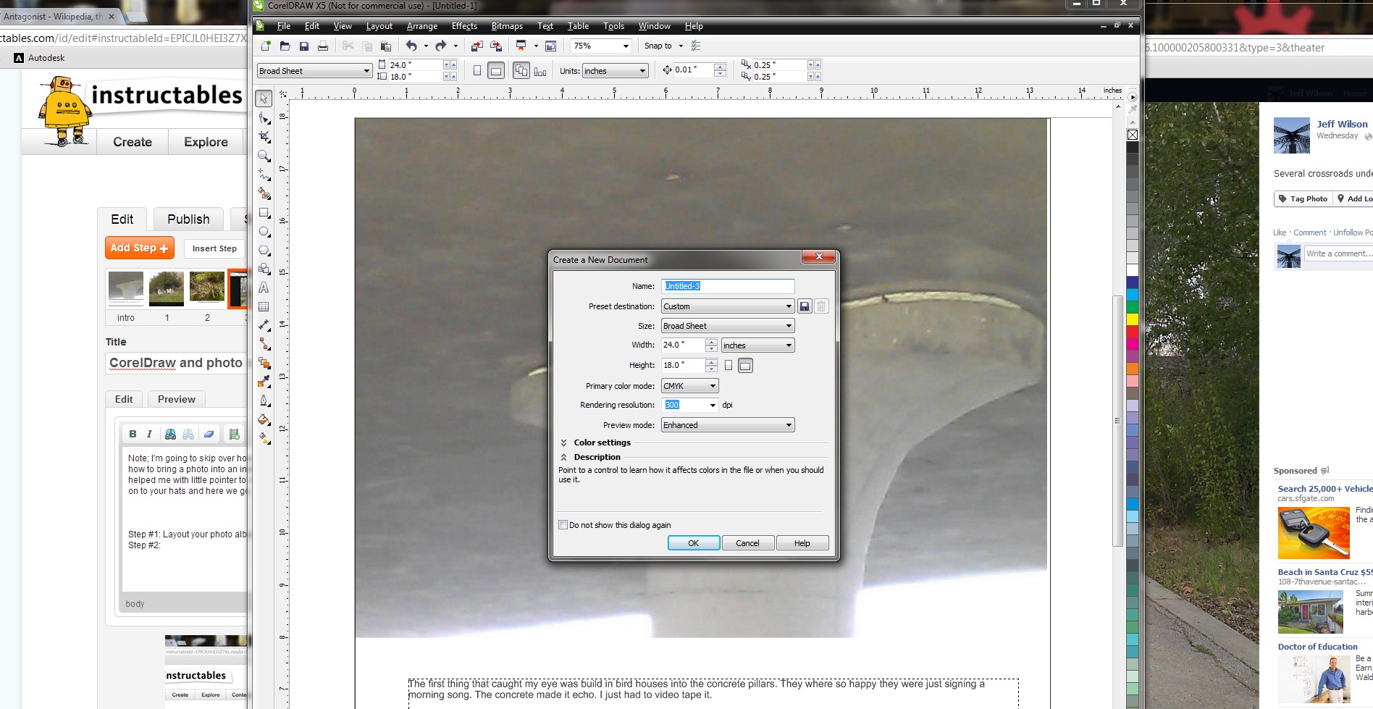Open the Preview mode dropdown
Screen dimensions: 1373x709
tap(728, 425)
